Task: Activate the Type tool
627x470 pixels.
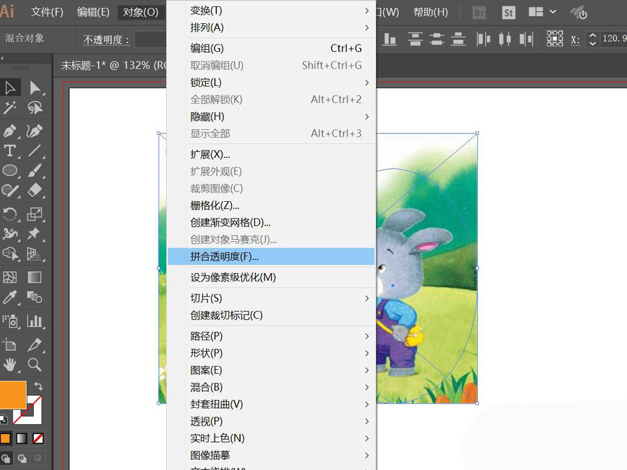Action: (x=10, y=150)
